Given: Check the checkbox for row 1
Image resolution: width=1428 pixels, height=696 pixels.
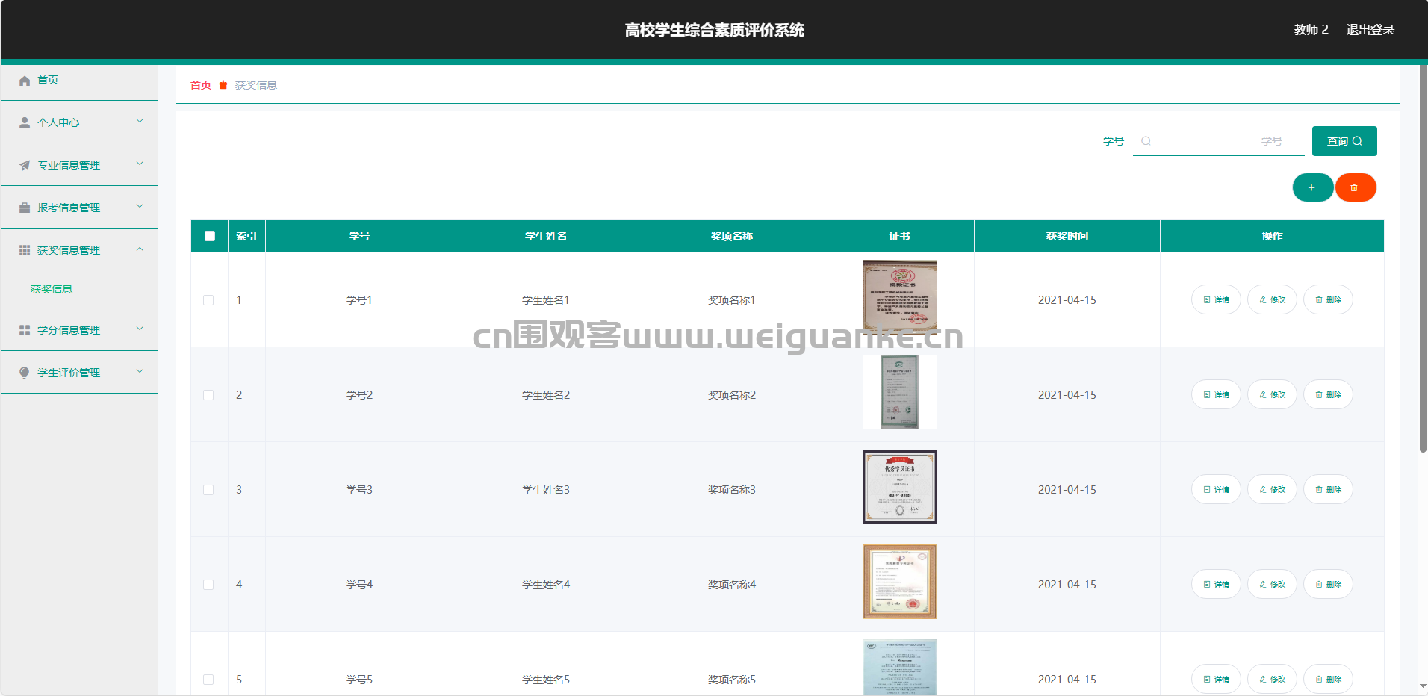Looking at the screenshot, I should tap(208, 300).
